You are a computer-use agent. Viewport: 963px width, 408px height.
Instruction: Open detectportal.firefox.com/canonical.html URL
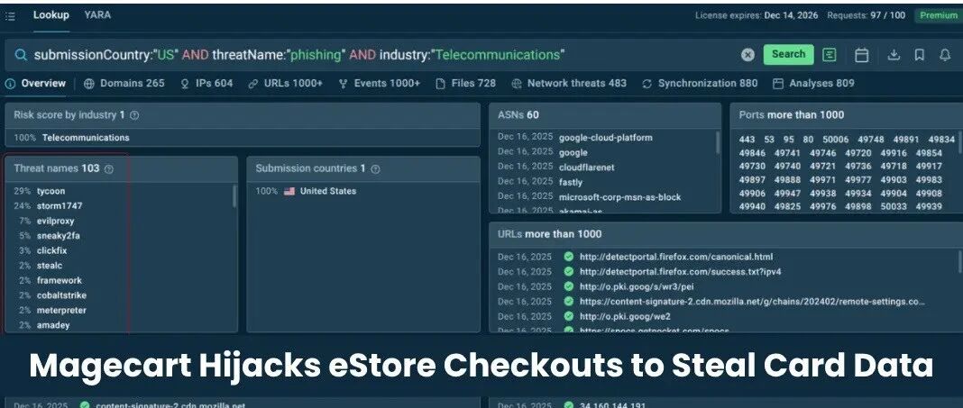tap(676, 257)
